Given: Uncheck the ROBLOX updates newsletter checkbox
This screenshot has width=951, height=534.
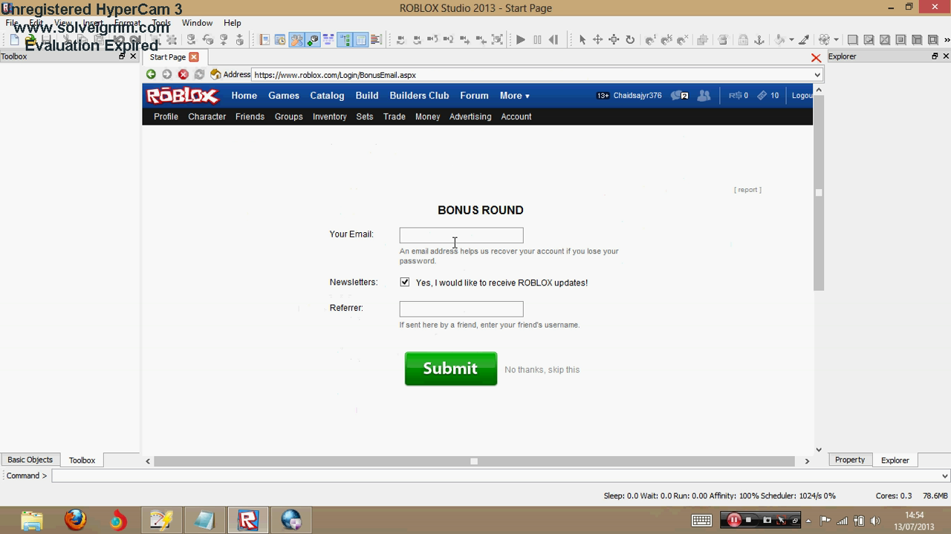Looking at the screenshot, I should [405, 282].
